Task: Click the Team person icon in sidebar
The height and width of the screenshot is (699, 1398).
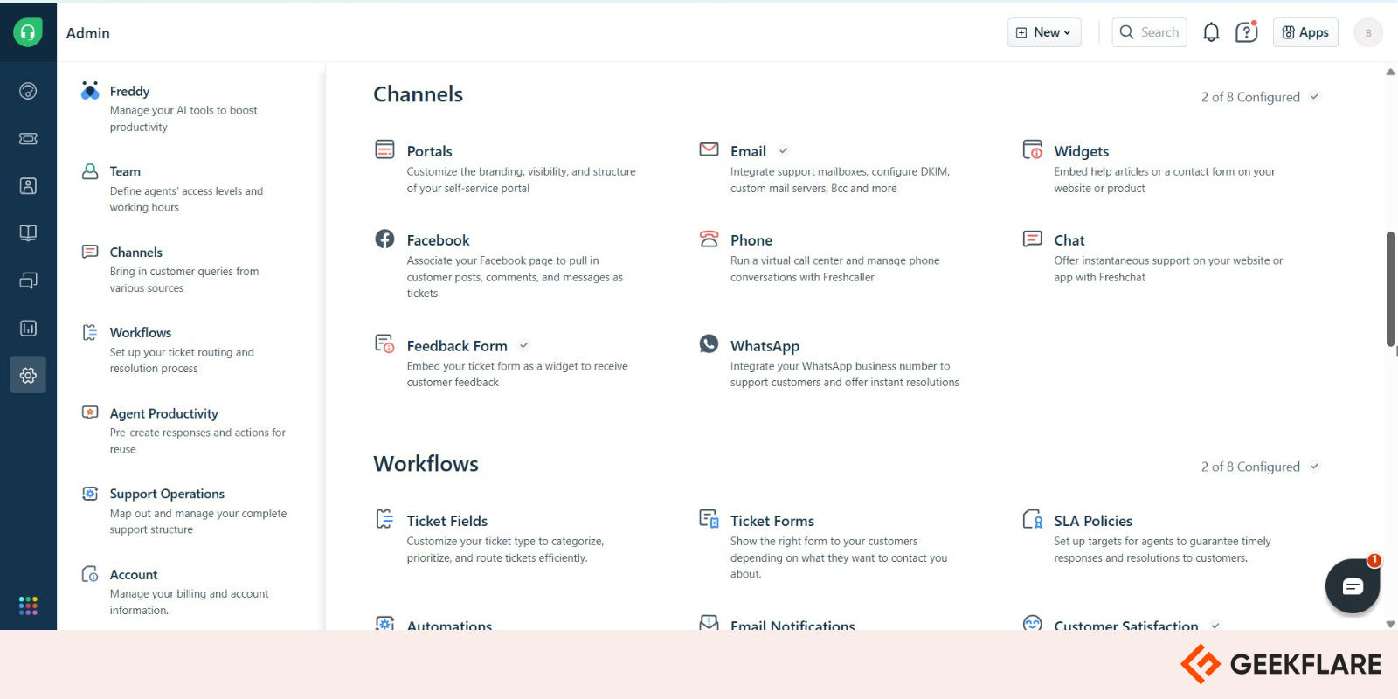Action: [x=90, y=171]
